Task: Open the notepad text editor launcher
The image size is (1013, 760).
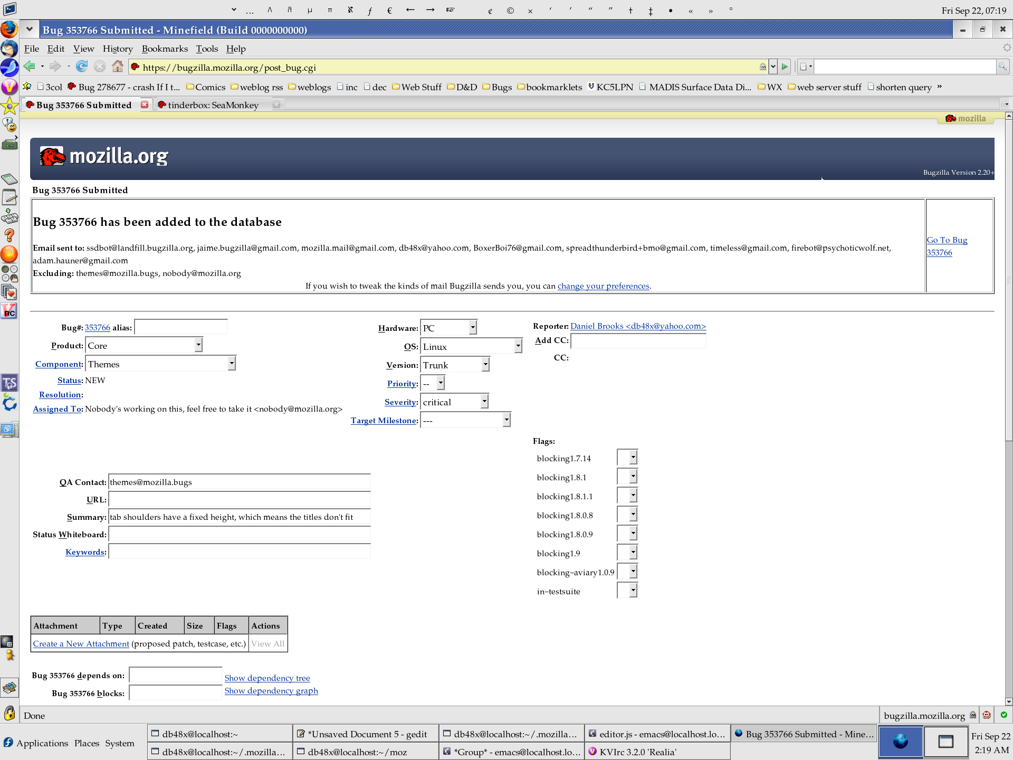Action: (x=9, y=197)
